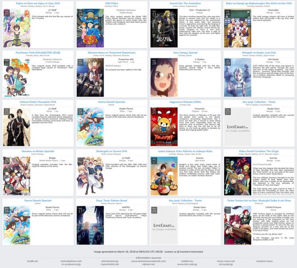Click the studio name "Diomedéa"
The height and width of the screenshot is (268, 297).
tap(273, 10)
